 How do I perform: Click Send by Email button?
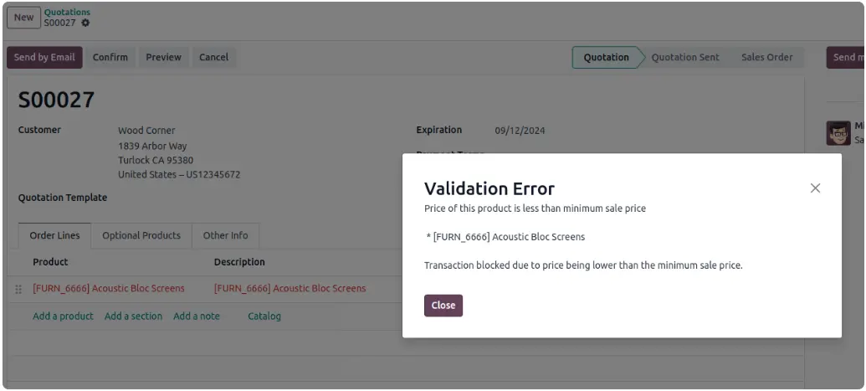click(44, 58)
